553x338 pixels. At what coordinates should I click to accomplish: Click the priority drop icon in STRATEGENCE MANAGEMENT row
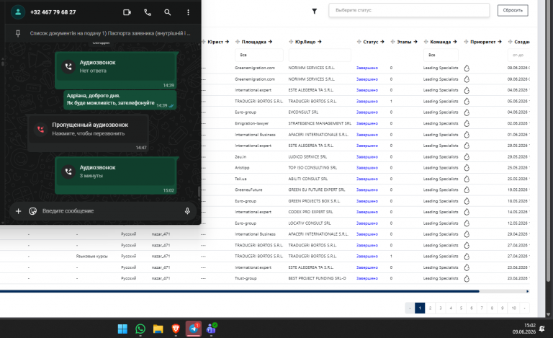[467, 123]
